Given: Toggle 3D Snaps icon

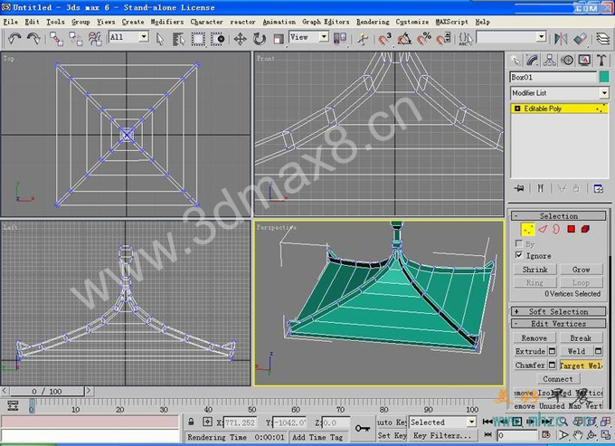Looking at the screenshot, I should (x=384, y=39).
